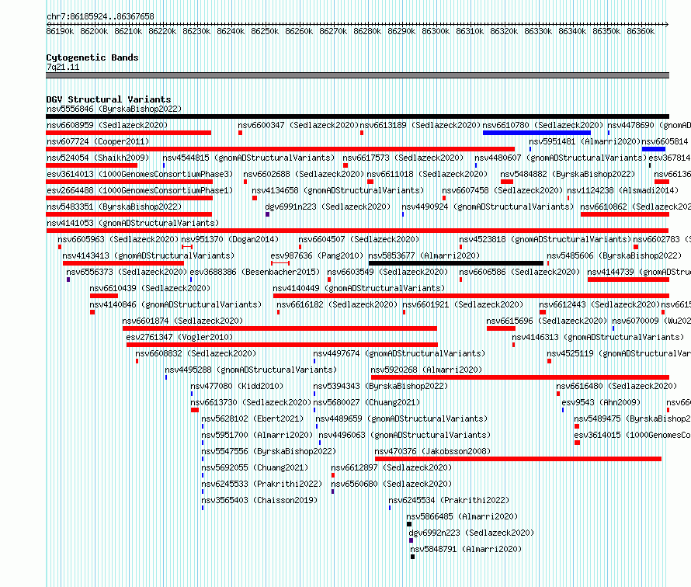Select the nsv5866485 (Almarri2020) label
The height and width of the screenshot is (587, 691).
pyautogui.click(x=462, y=516)
